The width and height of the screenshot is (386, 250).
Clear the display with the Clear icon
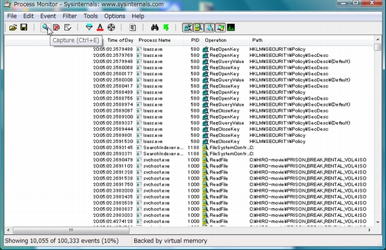(x=68, y=27)
